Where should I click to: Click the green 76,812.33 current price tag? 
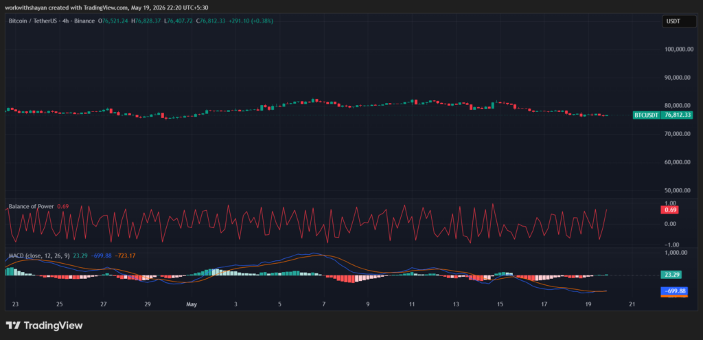[676, 115]
